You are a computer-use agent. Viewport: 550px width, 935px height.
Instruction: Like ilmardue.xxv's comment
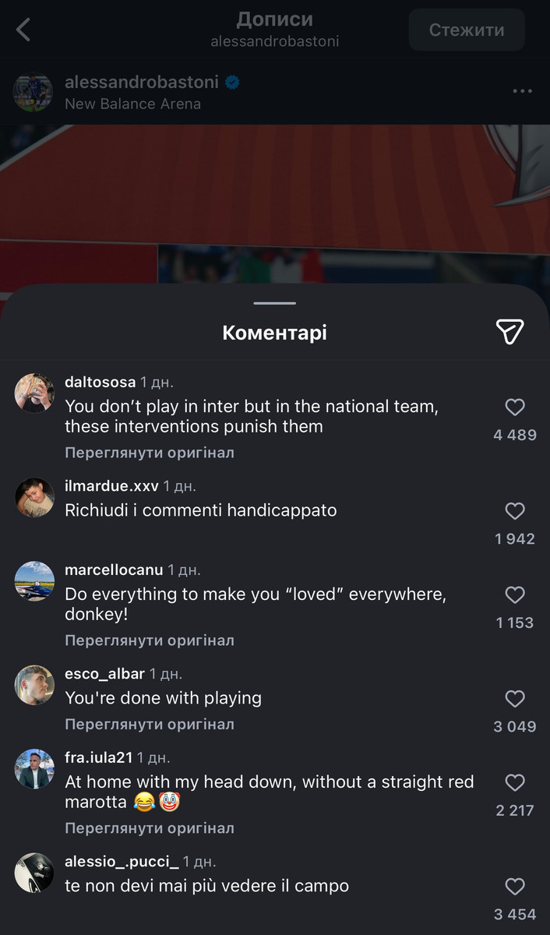[515, 511]
